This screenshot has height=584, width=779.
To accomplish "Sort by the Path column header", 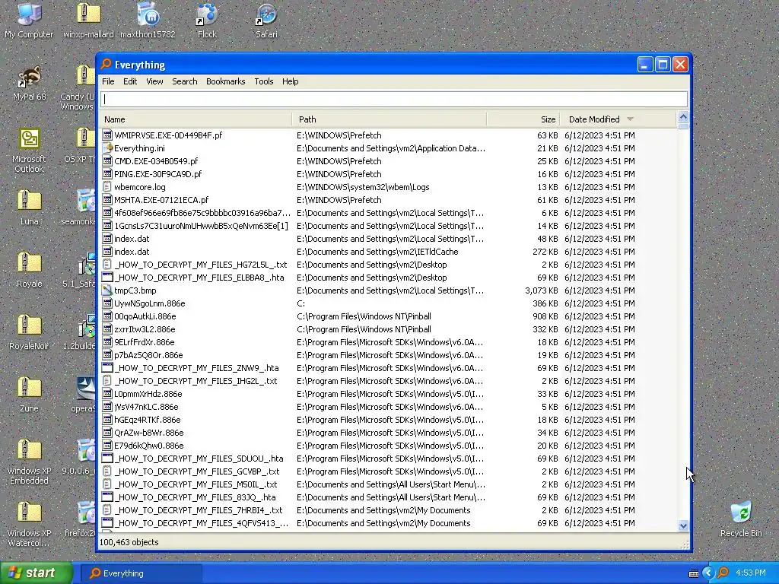I will [389, 119].
